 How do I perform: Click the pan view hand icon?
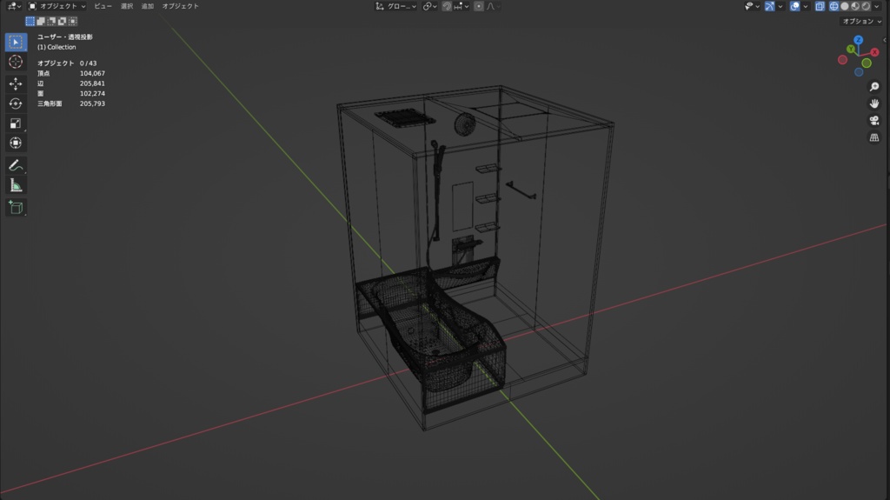coord(874,103)
